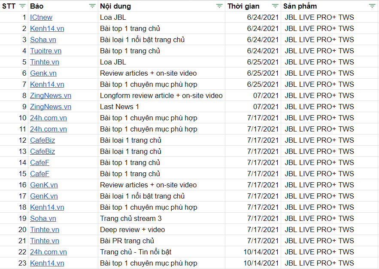Open the Kenh14.vn link in row 18

47,207
